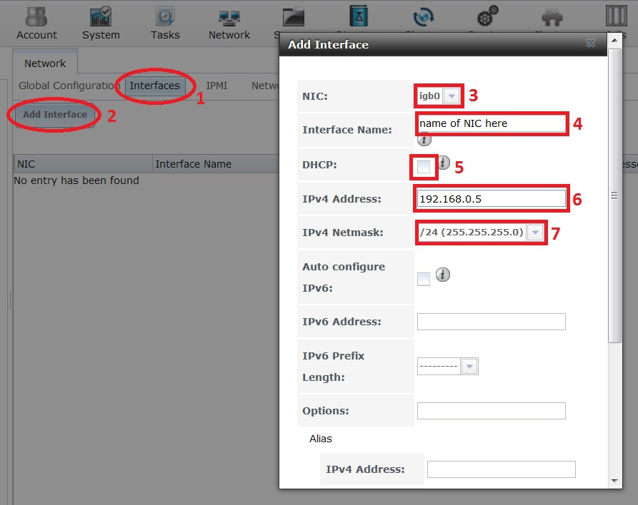
Task: Click info icon beside Auto configure IPv6
Action: (x=443, y=275)
